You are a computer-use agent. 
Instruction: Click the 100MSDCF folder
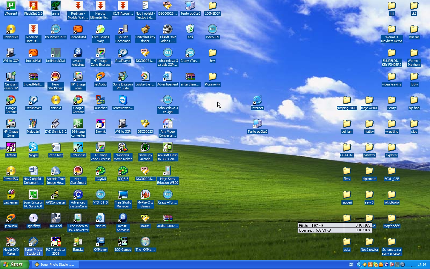213,8
